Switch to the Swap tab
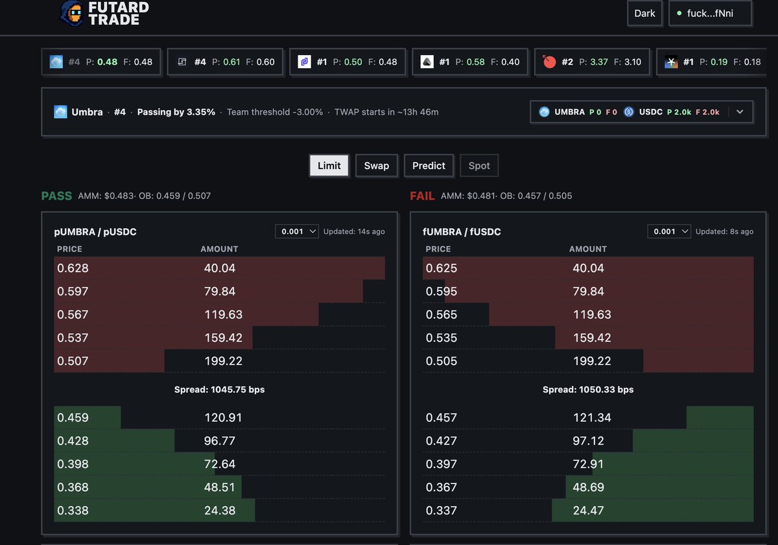Image resolution: width=778 pixels, height=545 pixels. point(376,165)
